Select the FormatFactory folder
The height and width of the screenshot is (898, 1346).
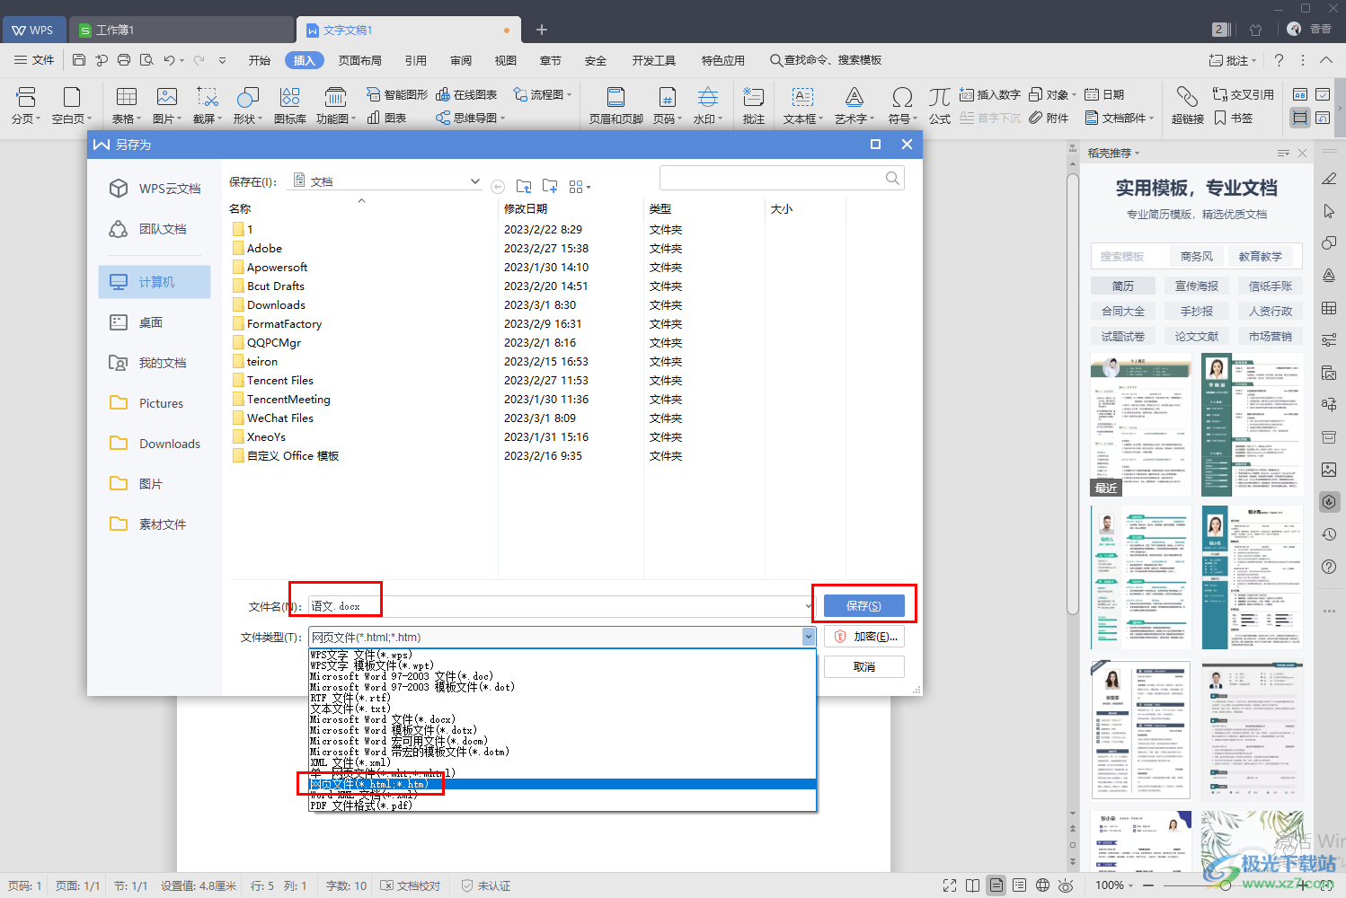[x=284, y=323]
